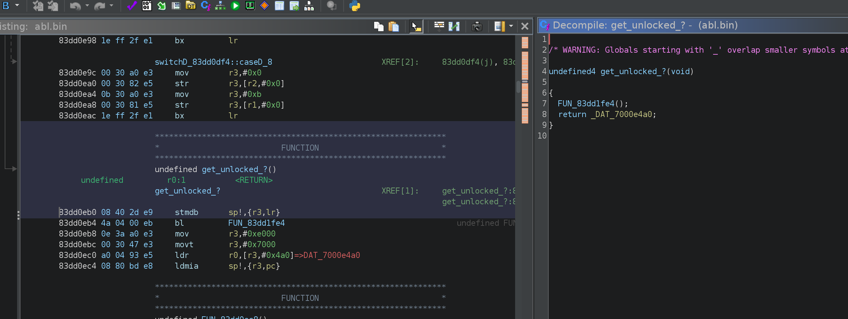Click bytes '4a 04 00 eb' in listing

click(x=127, y=223)
